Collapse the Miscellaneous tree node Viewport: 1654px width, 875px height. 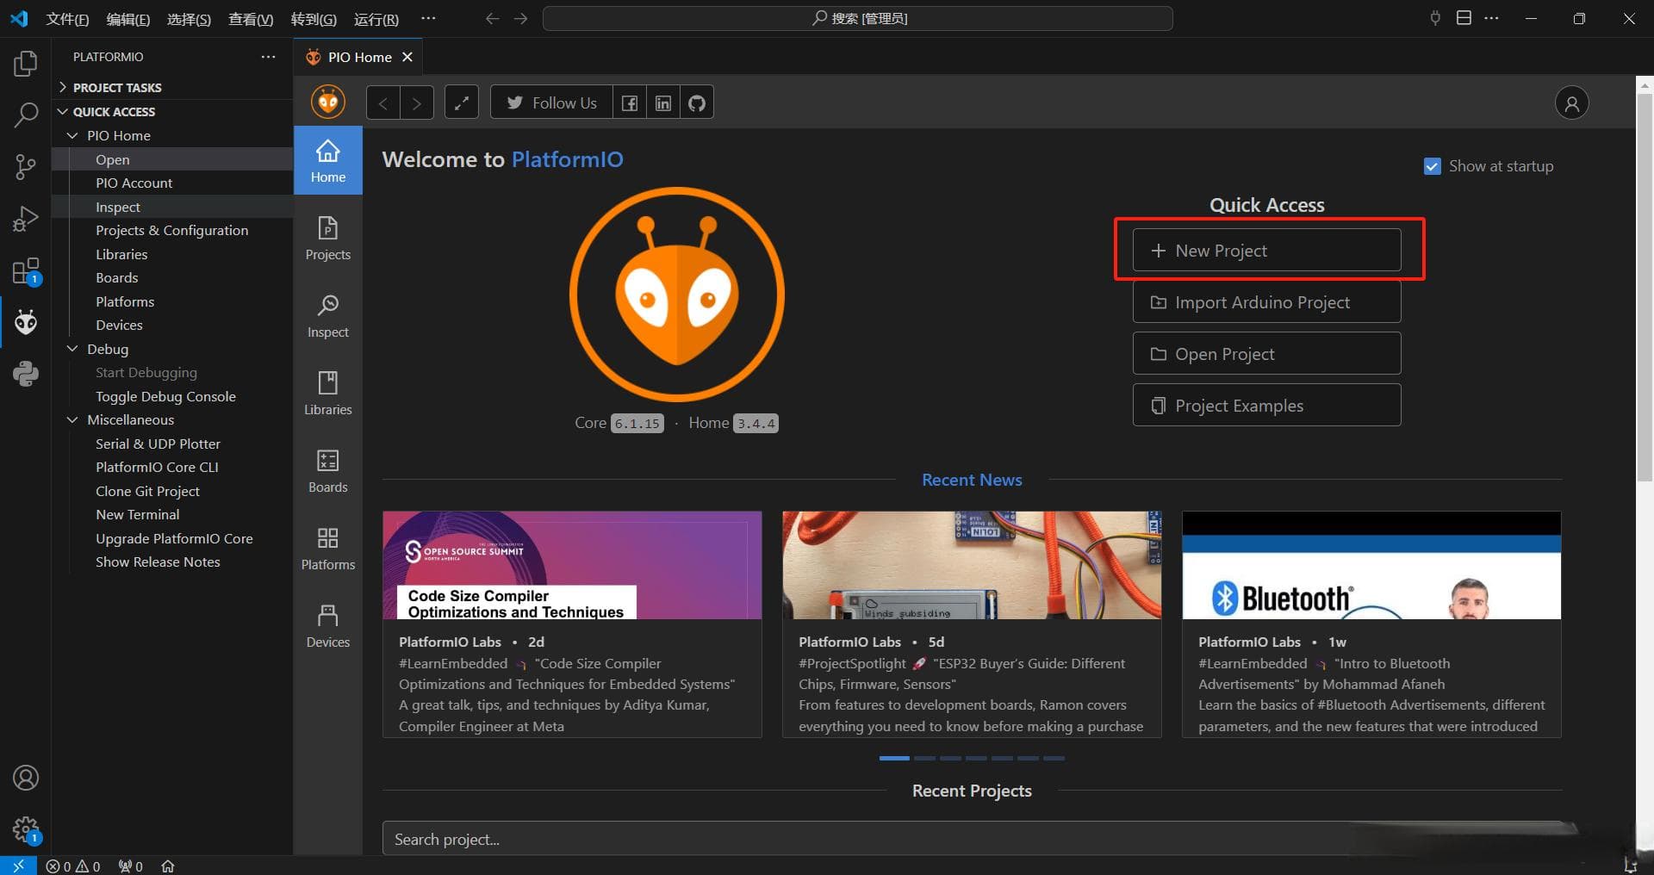(x=72, y=419)
